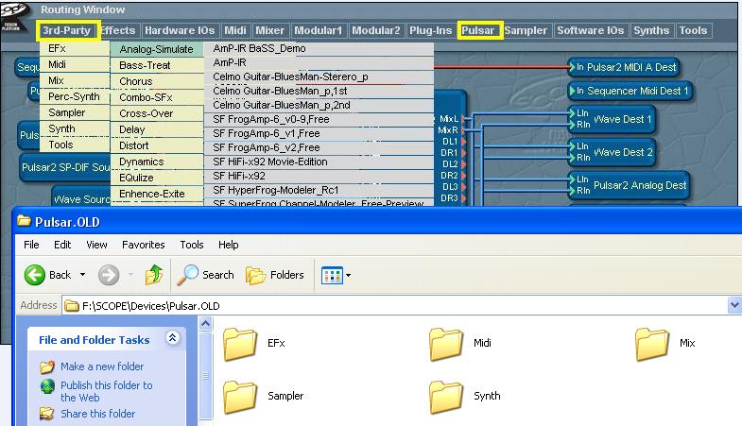Load Celmo Guitar-BluesMan-Sterero_p device

(319, 77)
